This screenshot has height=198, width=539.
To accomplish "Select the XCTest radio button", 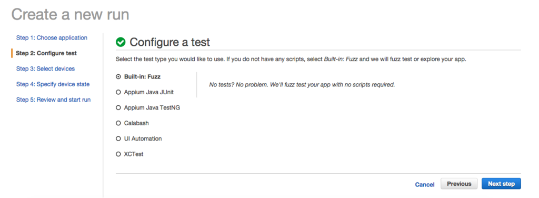I will click(118, 154).
